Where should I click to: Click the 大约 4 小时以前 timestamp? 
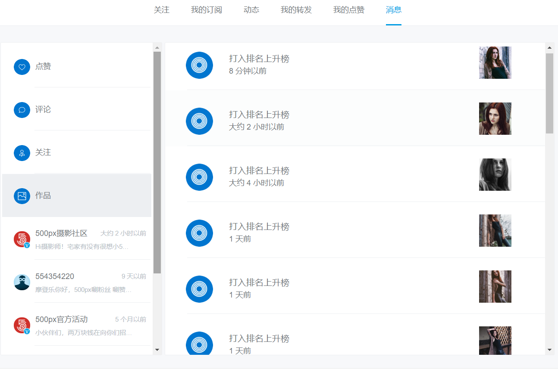coord(257,183)
